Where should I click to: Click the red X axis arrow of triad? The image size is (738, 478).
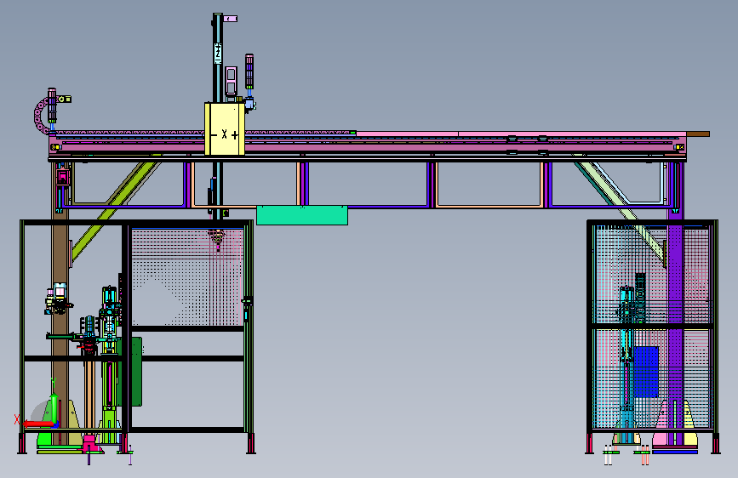(x=37, y=424)
